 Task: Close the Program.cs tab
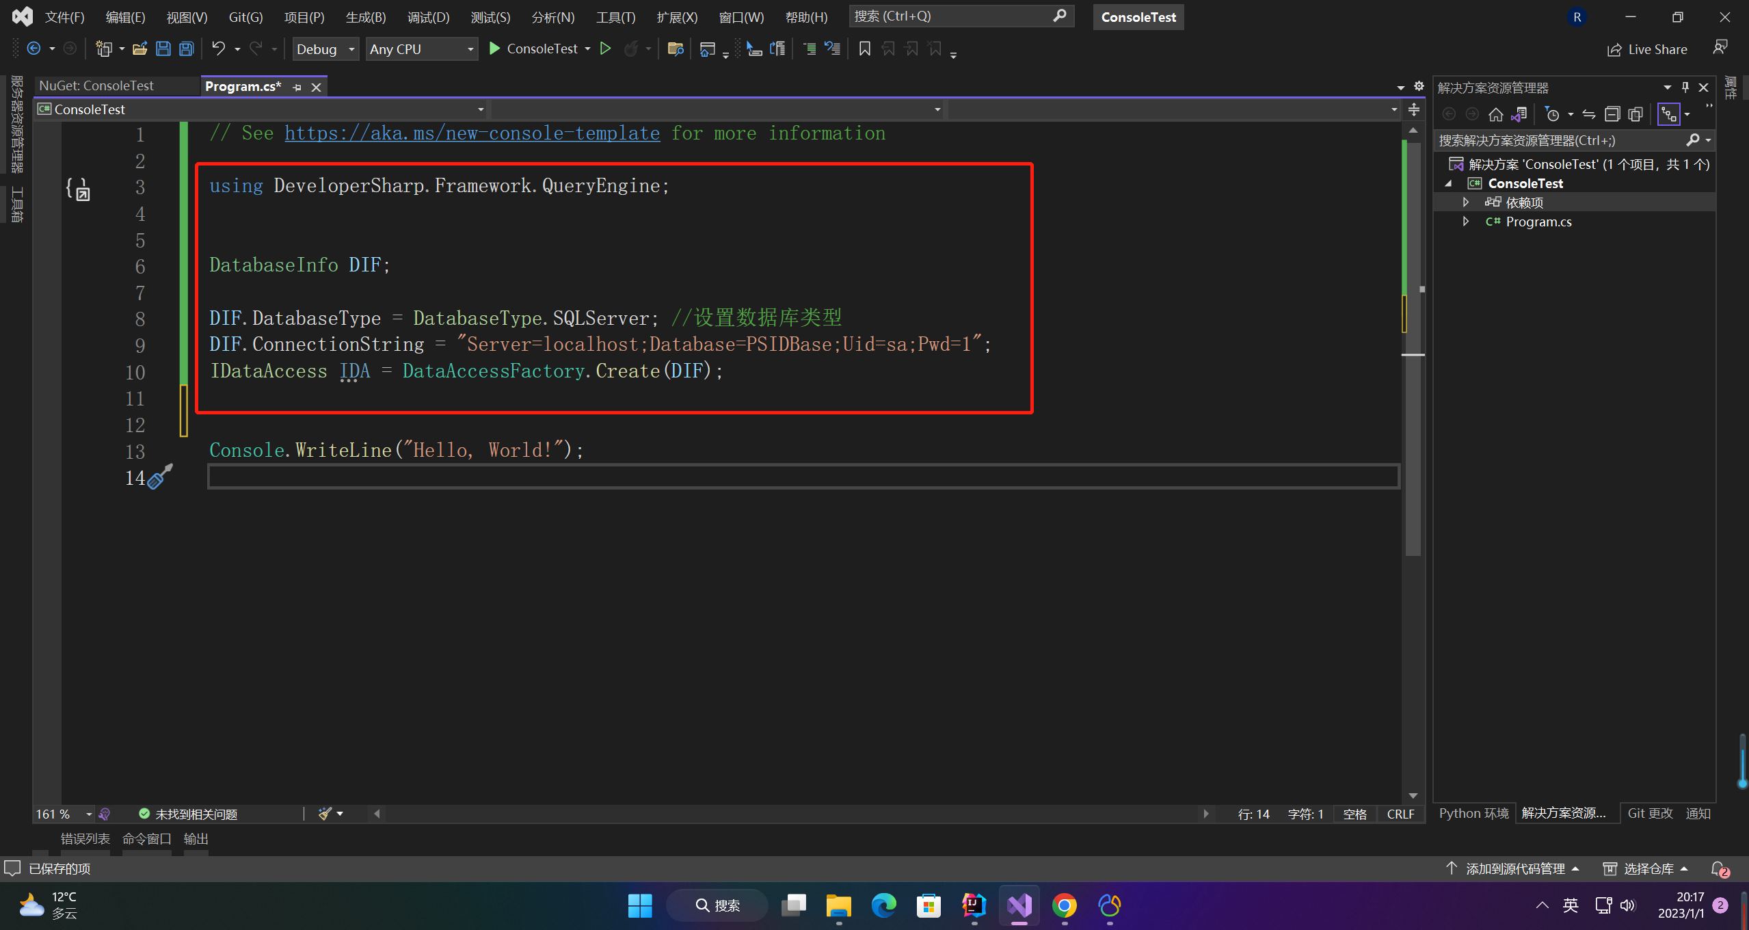pos(316,87)
